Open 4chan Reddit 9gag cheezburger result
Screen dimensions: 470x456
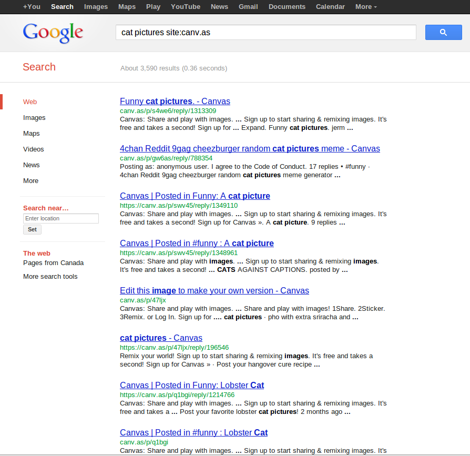[x=250, y=149]
